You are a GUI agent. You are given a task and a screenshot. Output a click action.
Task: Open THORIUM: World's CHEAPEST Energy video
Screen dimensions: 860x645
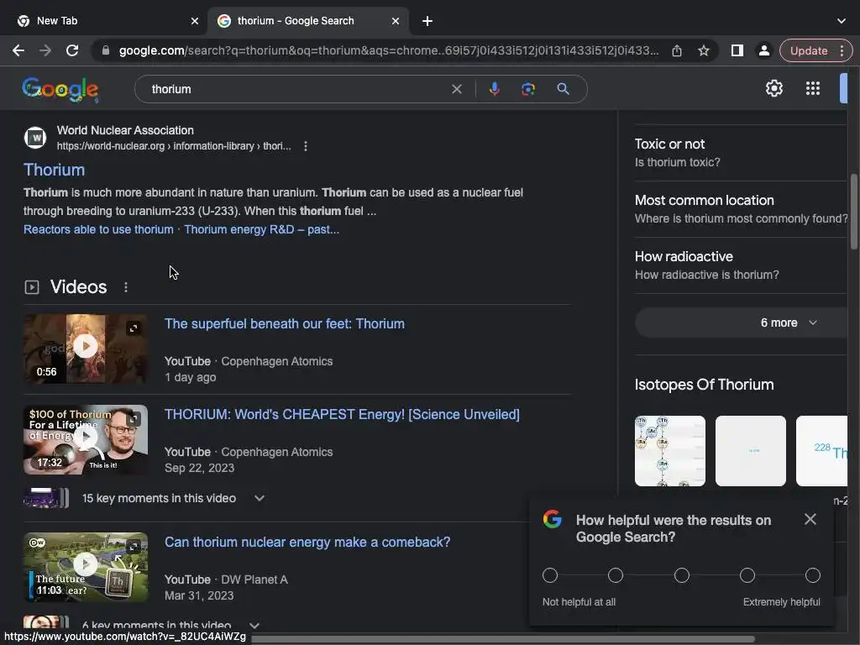tap(342, 415)
